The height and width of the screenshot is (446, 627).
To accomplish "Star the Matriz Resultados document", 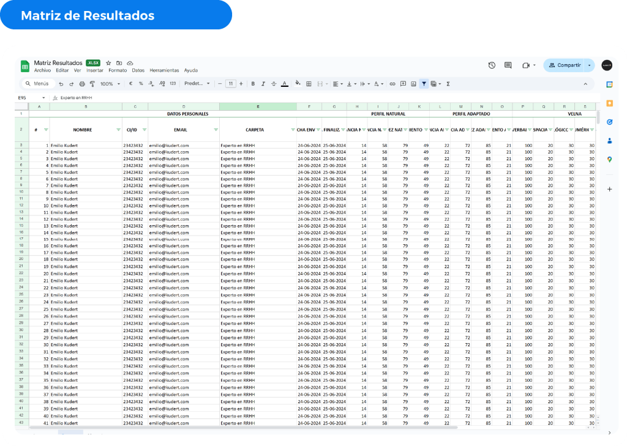I will point(108,63).
